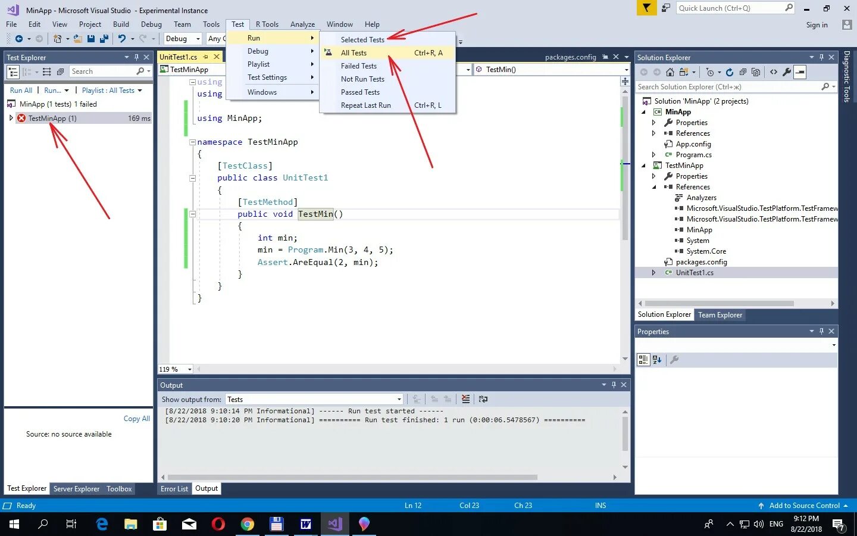Click the Output panel horizontal scrollbar
This screenshot has width=857, height=536.
(x=352, y=477)
